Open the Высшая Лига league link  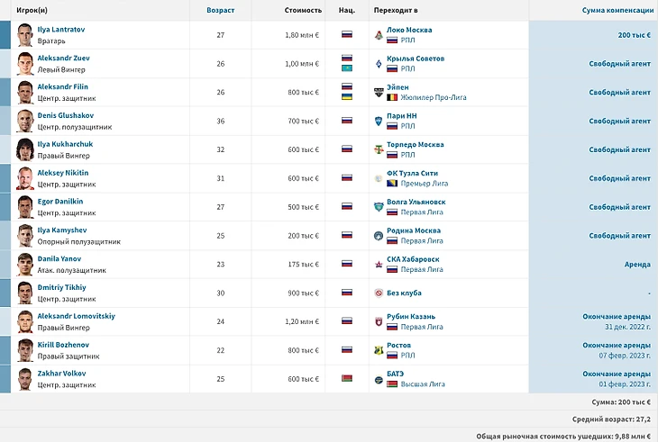[423, 384]
